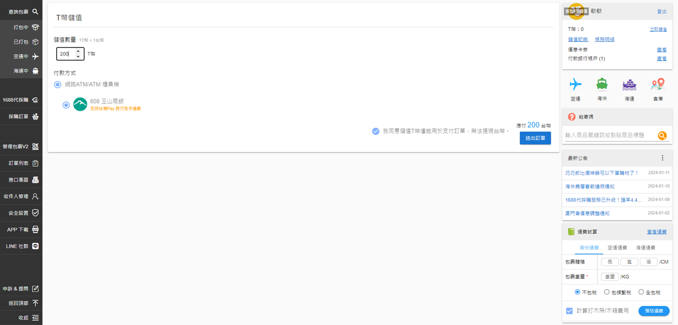This screenshot has width=678, height=325.
Task: Open 1688代採購 in sidebar
Action: coord(21,100)
